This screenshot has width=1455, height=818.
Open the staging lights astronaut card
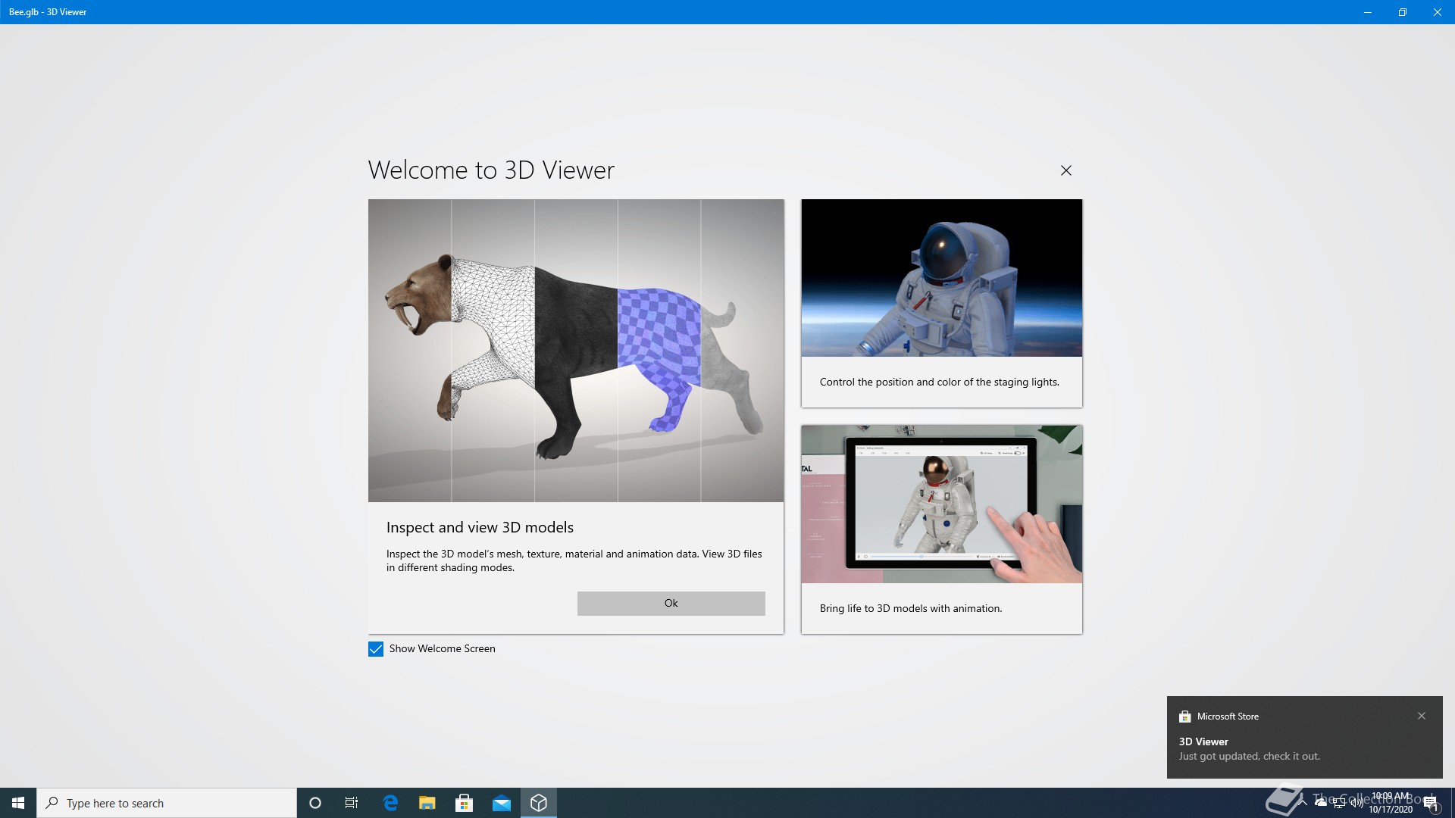(941, 303)
